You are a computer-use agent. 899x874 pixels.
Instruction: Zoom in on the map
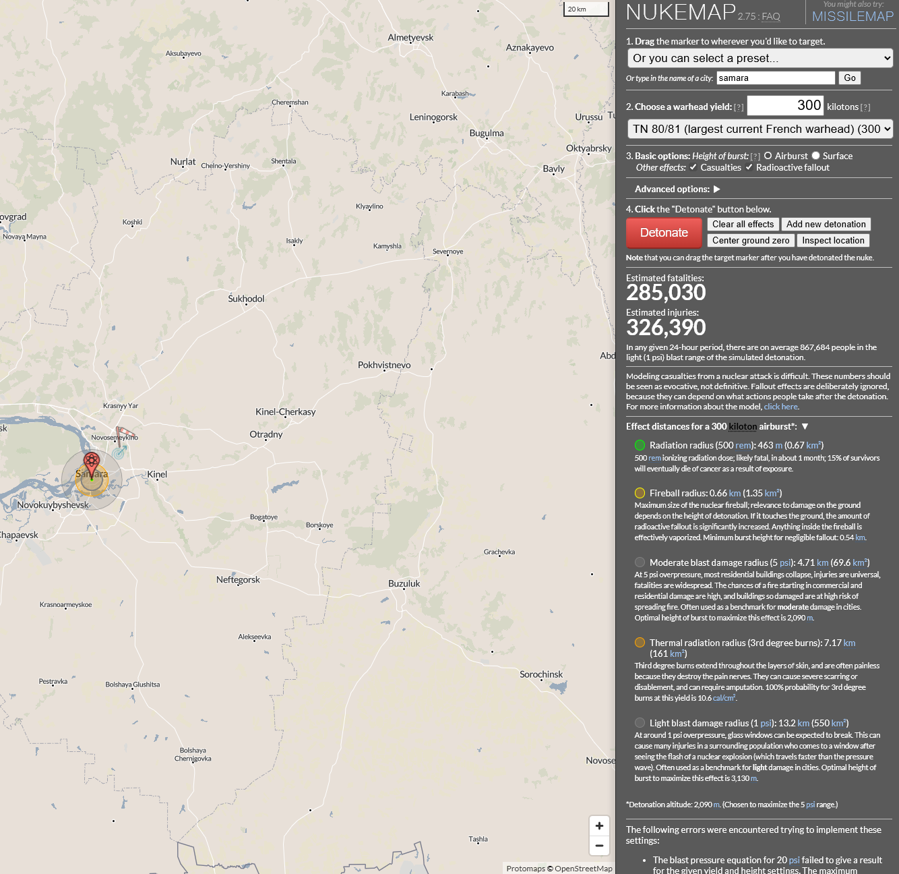599,826
